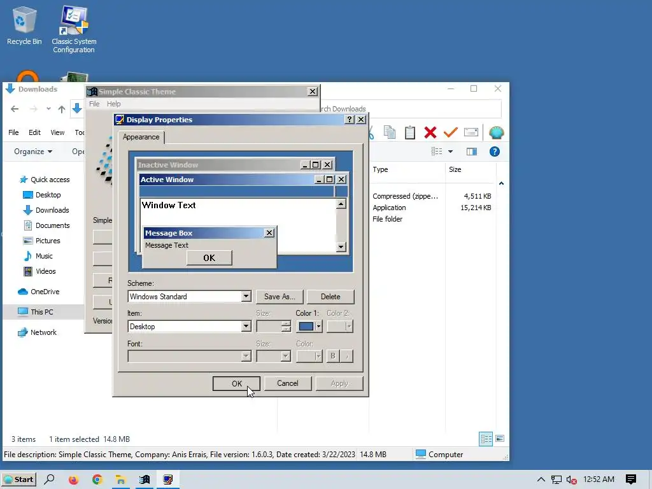
Task: Open the File menu in Simple Classic Theme
Action: 94,104
